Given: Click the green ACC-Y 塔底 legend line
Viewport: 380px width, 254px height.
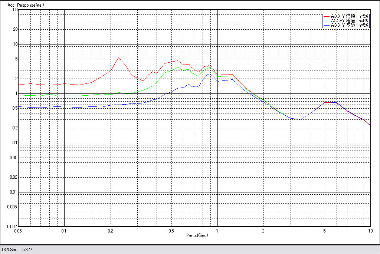Looking at the screenshot, I should pos(326,21).
